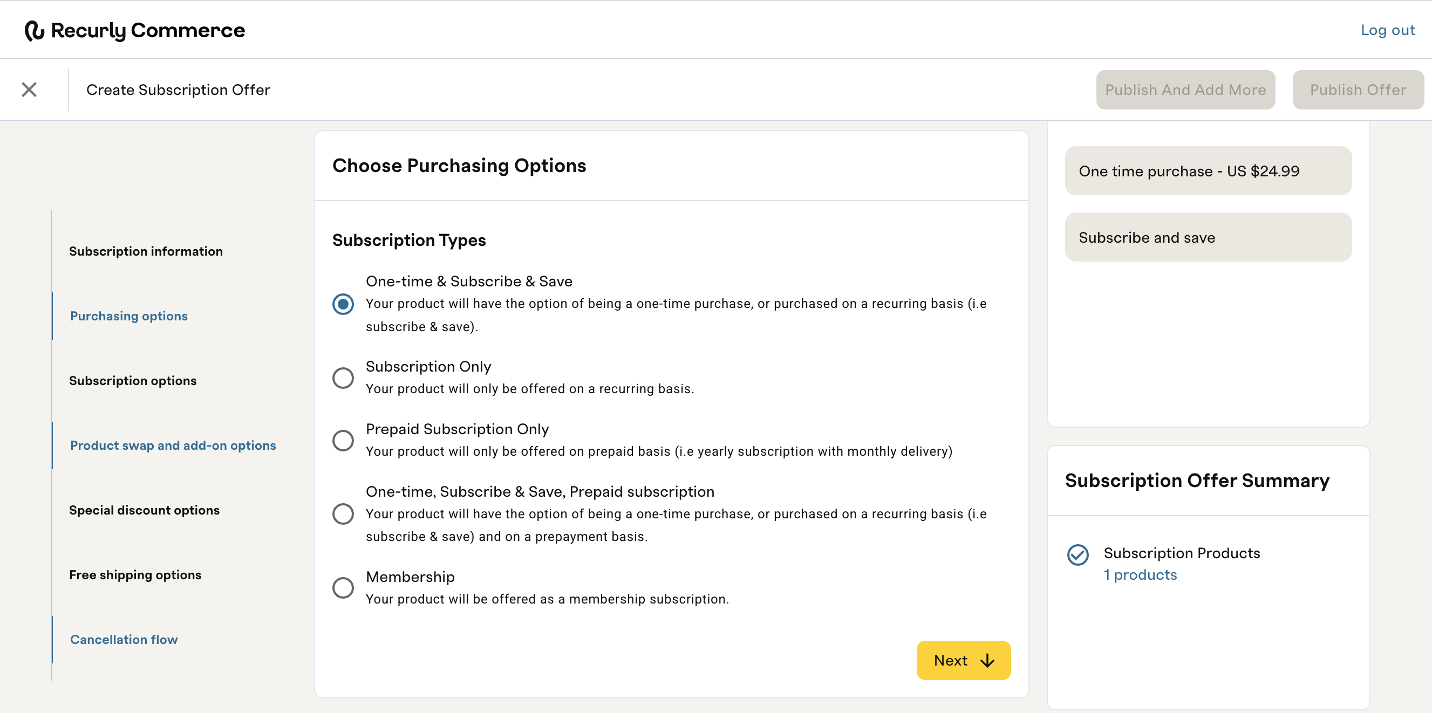Go to Subscription information step
This screenshot has width=1432, height=713.
146,251
